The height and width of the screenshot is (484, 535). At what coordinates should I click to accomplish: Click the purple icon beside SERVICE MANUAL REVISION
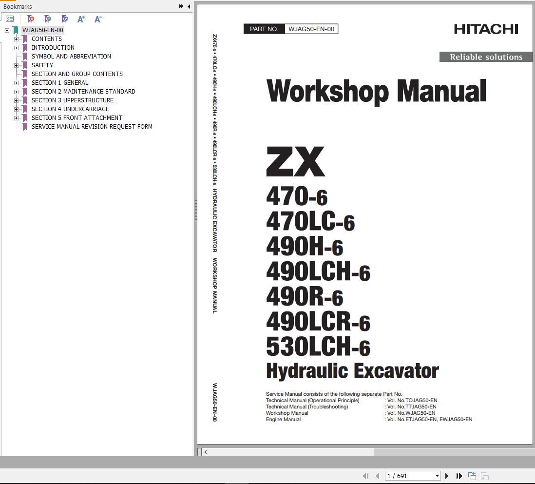tap(25, 127)
